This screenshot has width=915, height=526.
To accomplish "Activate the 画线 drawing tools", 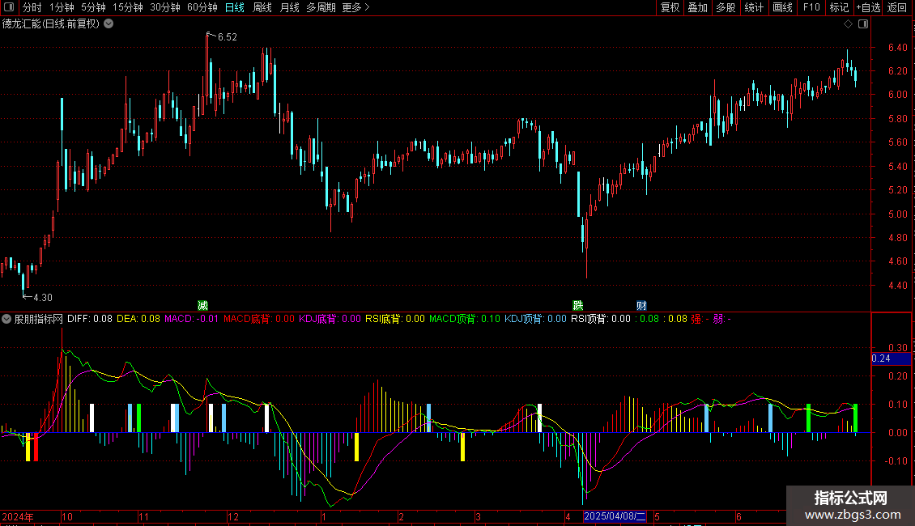I will point(782,7).
